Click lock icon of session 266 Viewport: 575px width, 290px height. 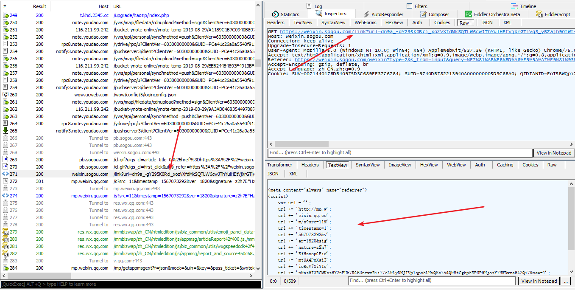pyautogui.click(x=6, y=138)
